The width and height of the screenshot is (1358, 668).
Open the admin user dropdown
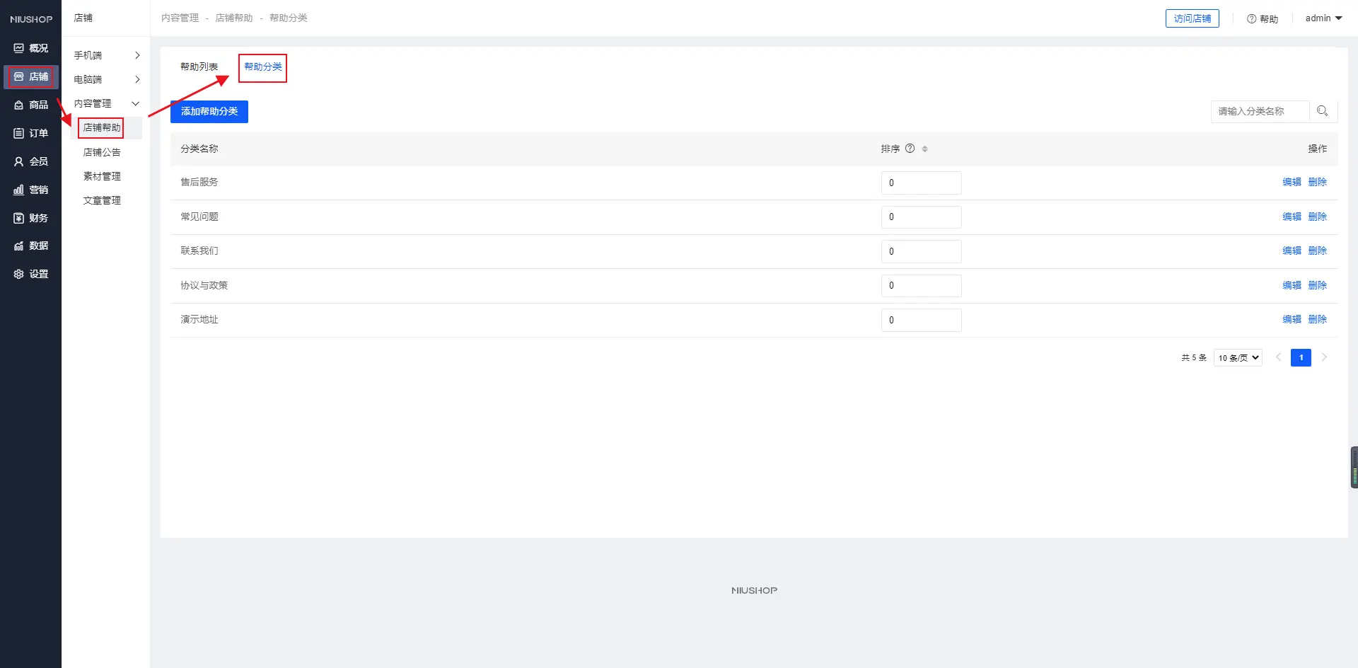point(1323,18)
